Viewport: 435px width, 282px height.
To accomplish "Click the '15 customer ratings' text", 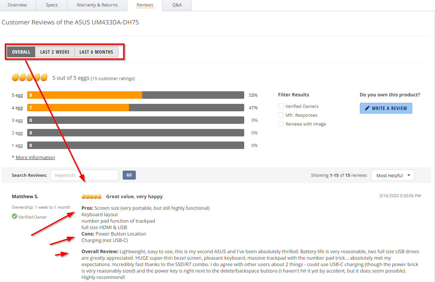I will (113, 78).
